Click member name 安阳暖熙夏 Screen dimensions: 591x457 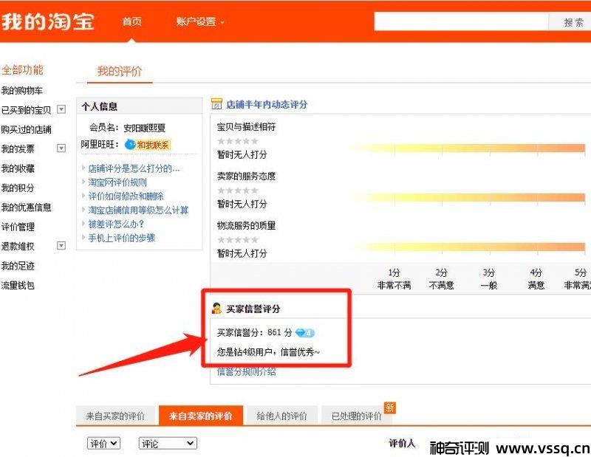(x=145, y=128)
